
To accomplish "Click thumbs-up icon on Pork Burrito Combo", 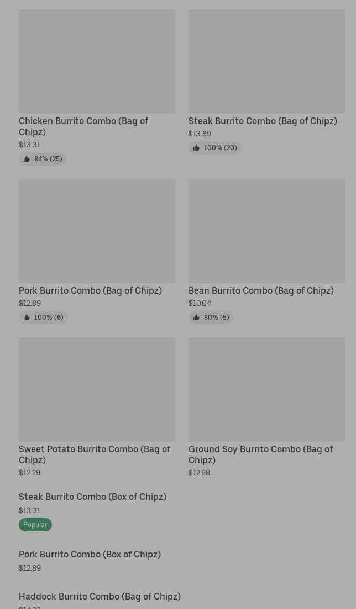I will pos(27,318).
